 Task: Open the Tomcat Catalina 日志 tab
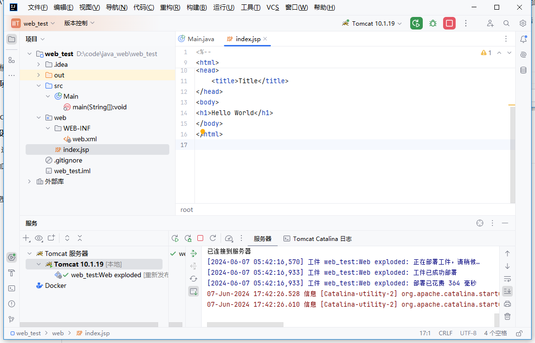click(x=317, y=239)
